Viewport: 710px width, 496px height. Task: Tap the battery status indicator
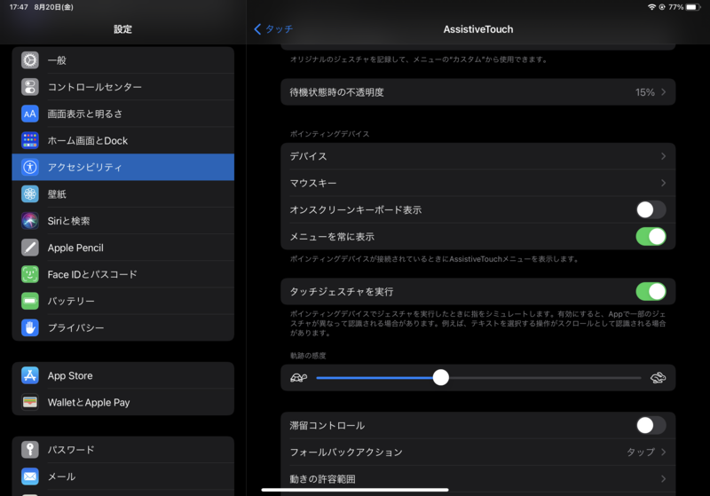(x=693, y=7)
